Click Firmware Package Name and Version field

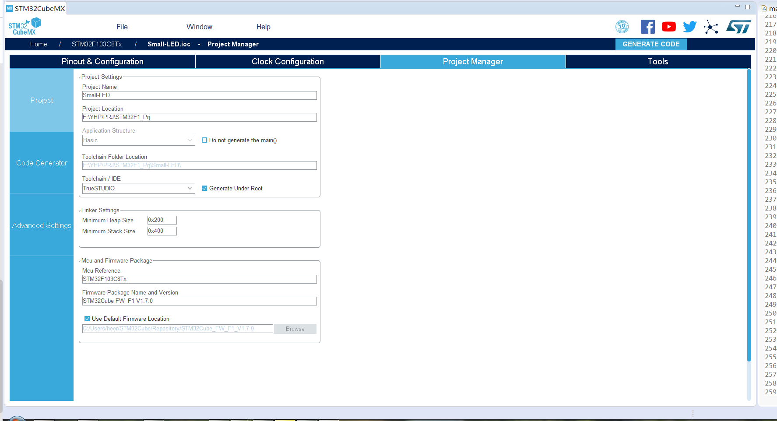(x=199, y=301)
